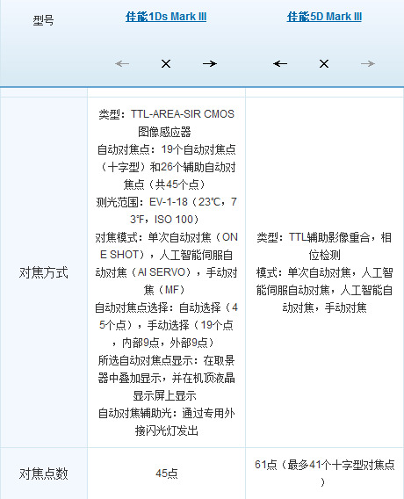Image resolution: width=404 pixels, height=499 pixels.
Task: Click the 动对焦，手动对焦 text line
Action: click(324, 307)
